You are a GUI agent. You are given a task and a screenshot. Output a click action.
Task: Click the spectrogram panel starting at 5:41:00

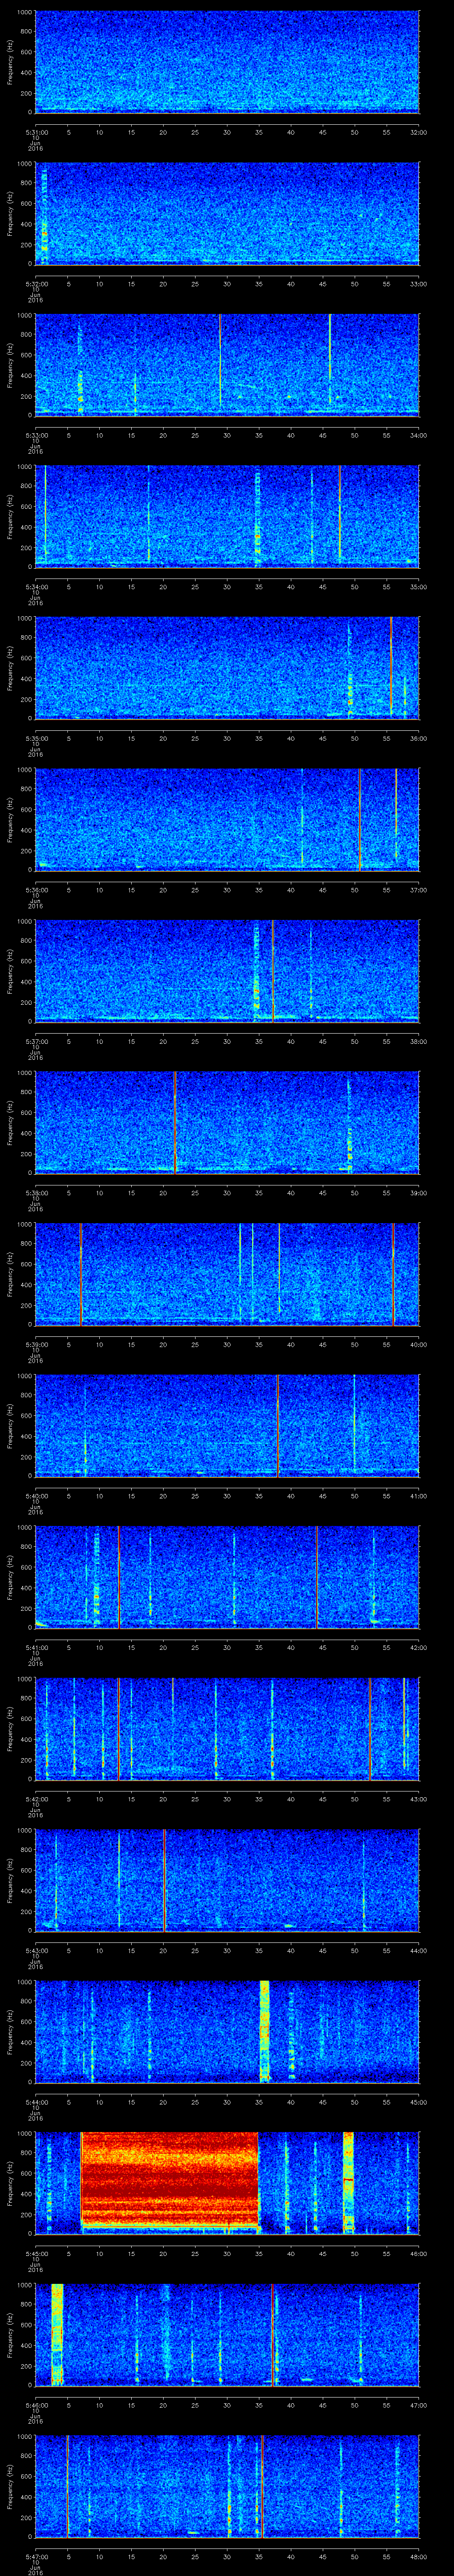227,1577
